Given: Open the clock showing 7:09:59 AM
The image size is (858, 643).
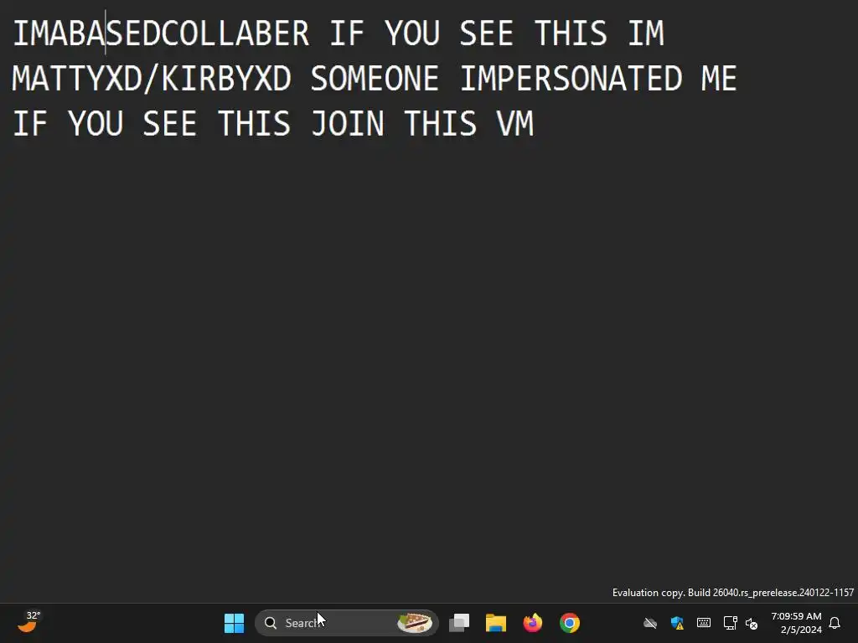Looking at the screenshot, I should pos(796,623).
